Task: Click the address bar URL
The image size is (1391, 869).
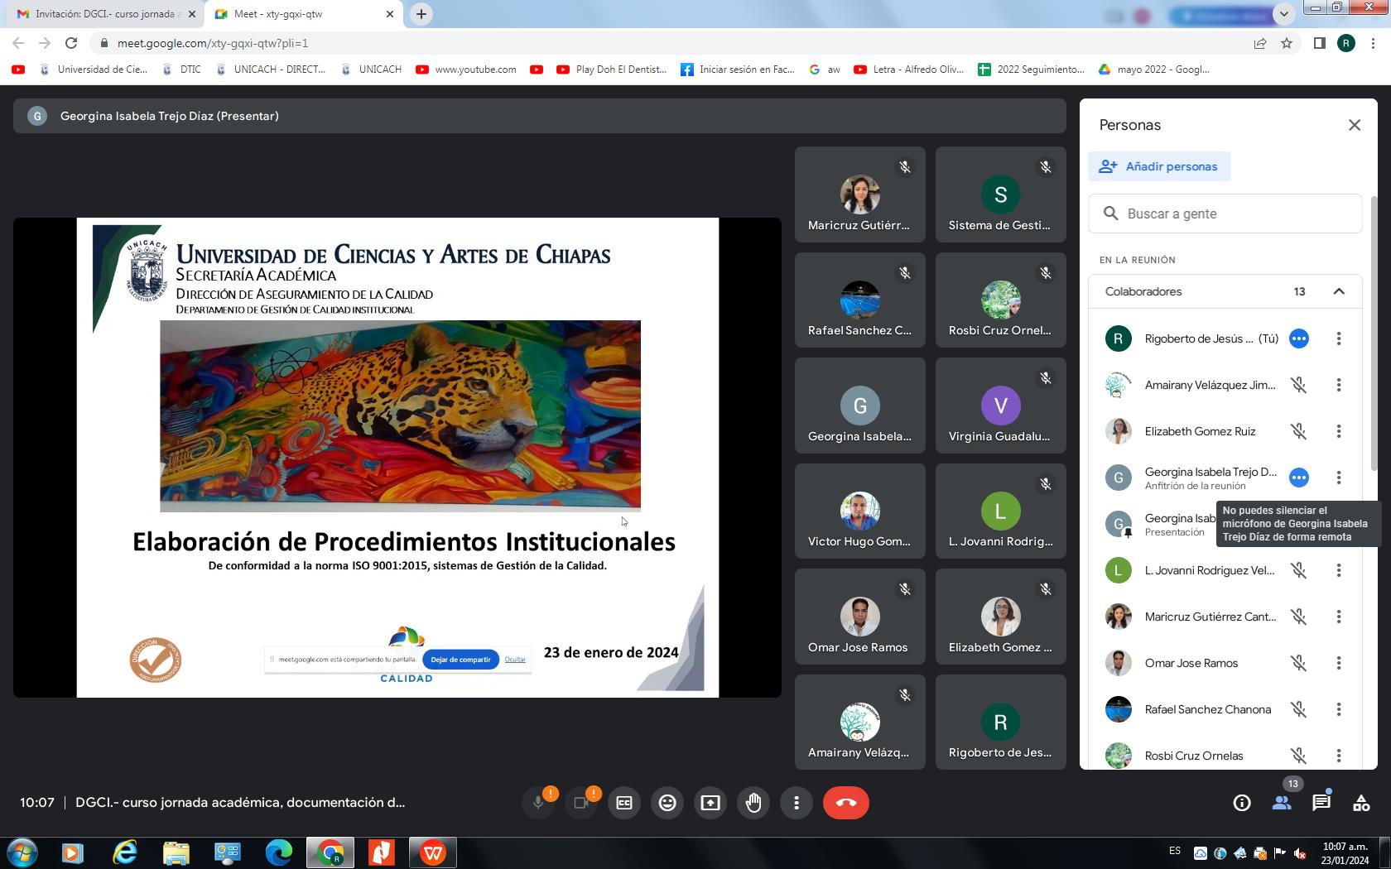Action: pos(213,43)
